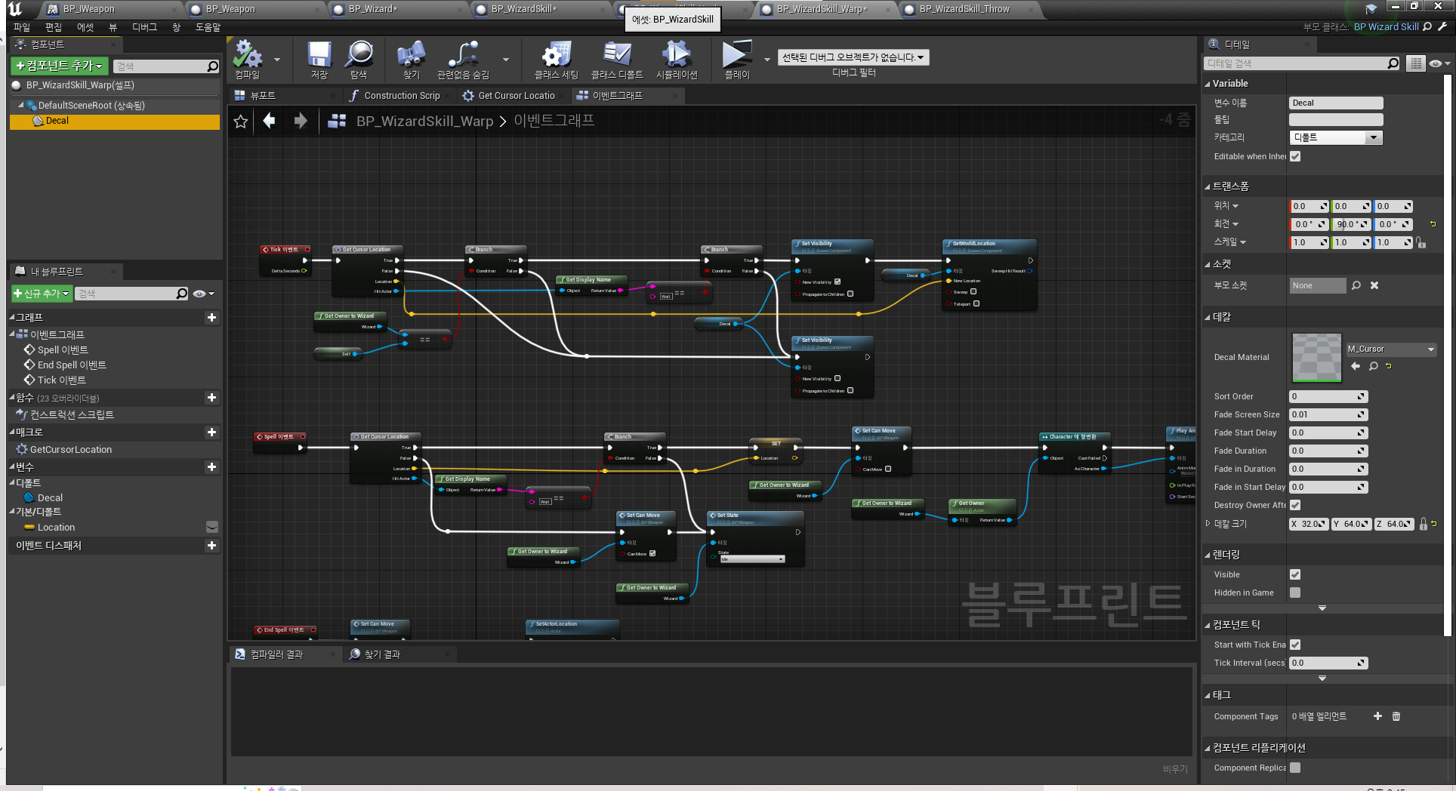
Task: Bookmark graph with the star icon
Action: [x=241, y=122]
